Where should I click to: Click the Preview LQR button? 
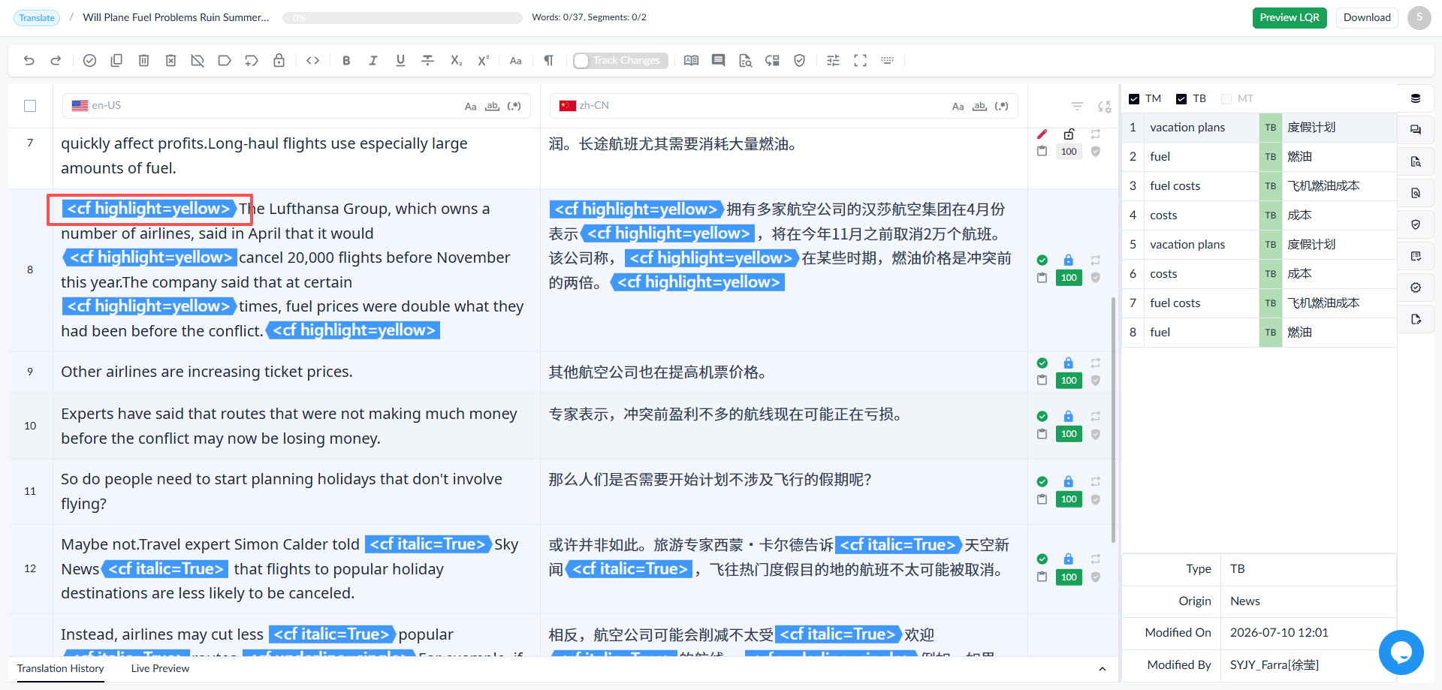click(x=1290, y=18)
